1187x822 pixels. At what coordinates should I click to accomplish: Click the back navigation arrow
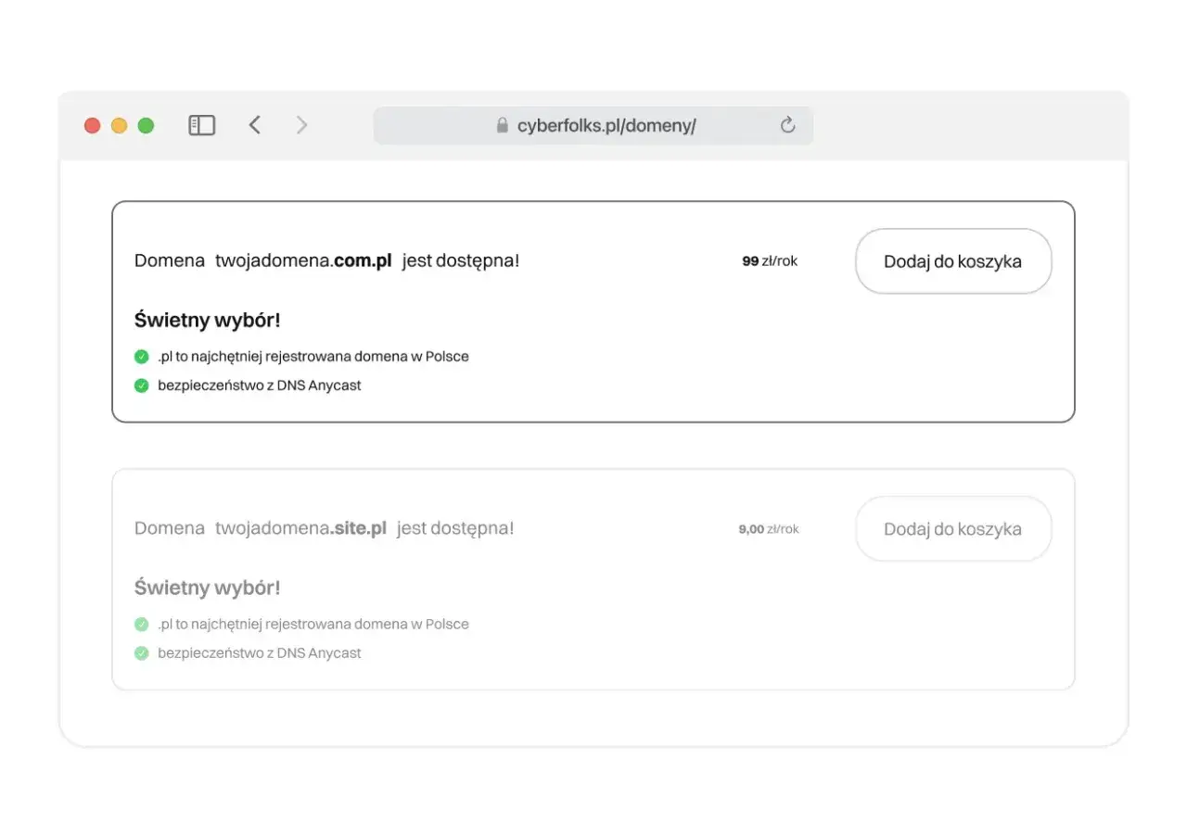click(x=255, y=124)
